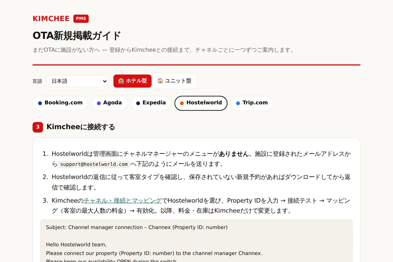Switch to ユニット型 property type
The width and height of the screenshot is (393, 262).
[x=174, y=81]
